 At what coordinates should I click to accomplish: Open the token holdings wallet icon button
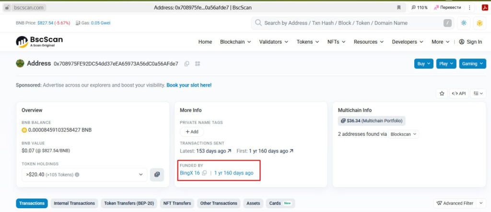click(x=157, y=175)
